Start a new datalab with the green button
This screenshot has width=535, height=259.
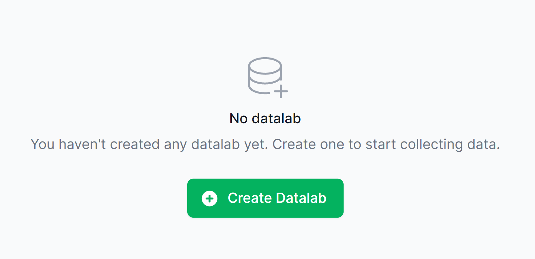(x=265, y=198)
